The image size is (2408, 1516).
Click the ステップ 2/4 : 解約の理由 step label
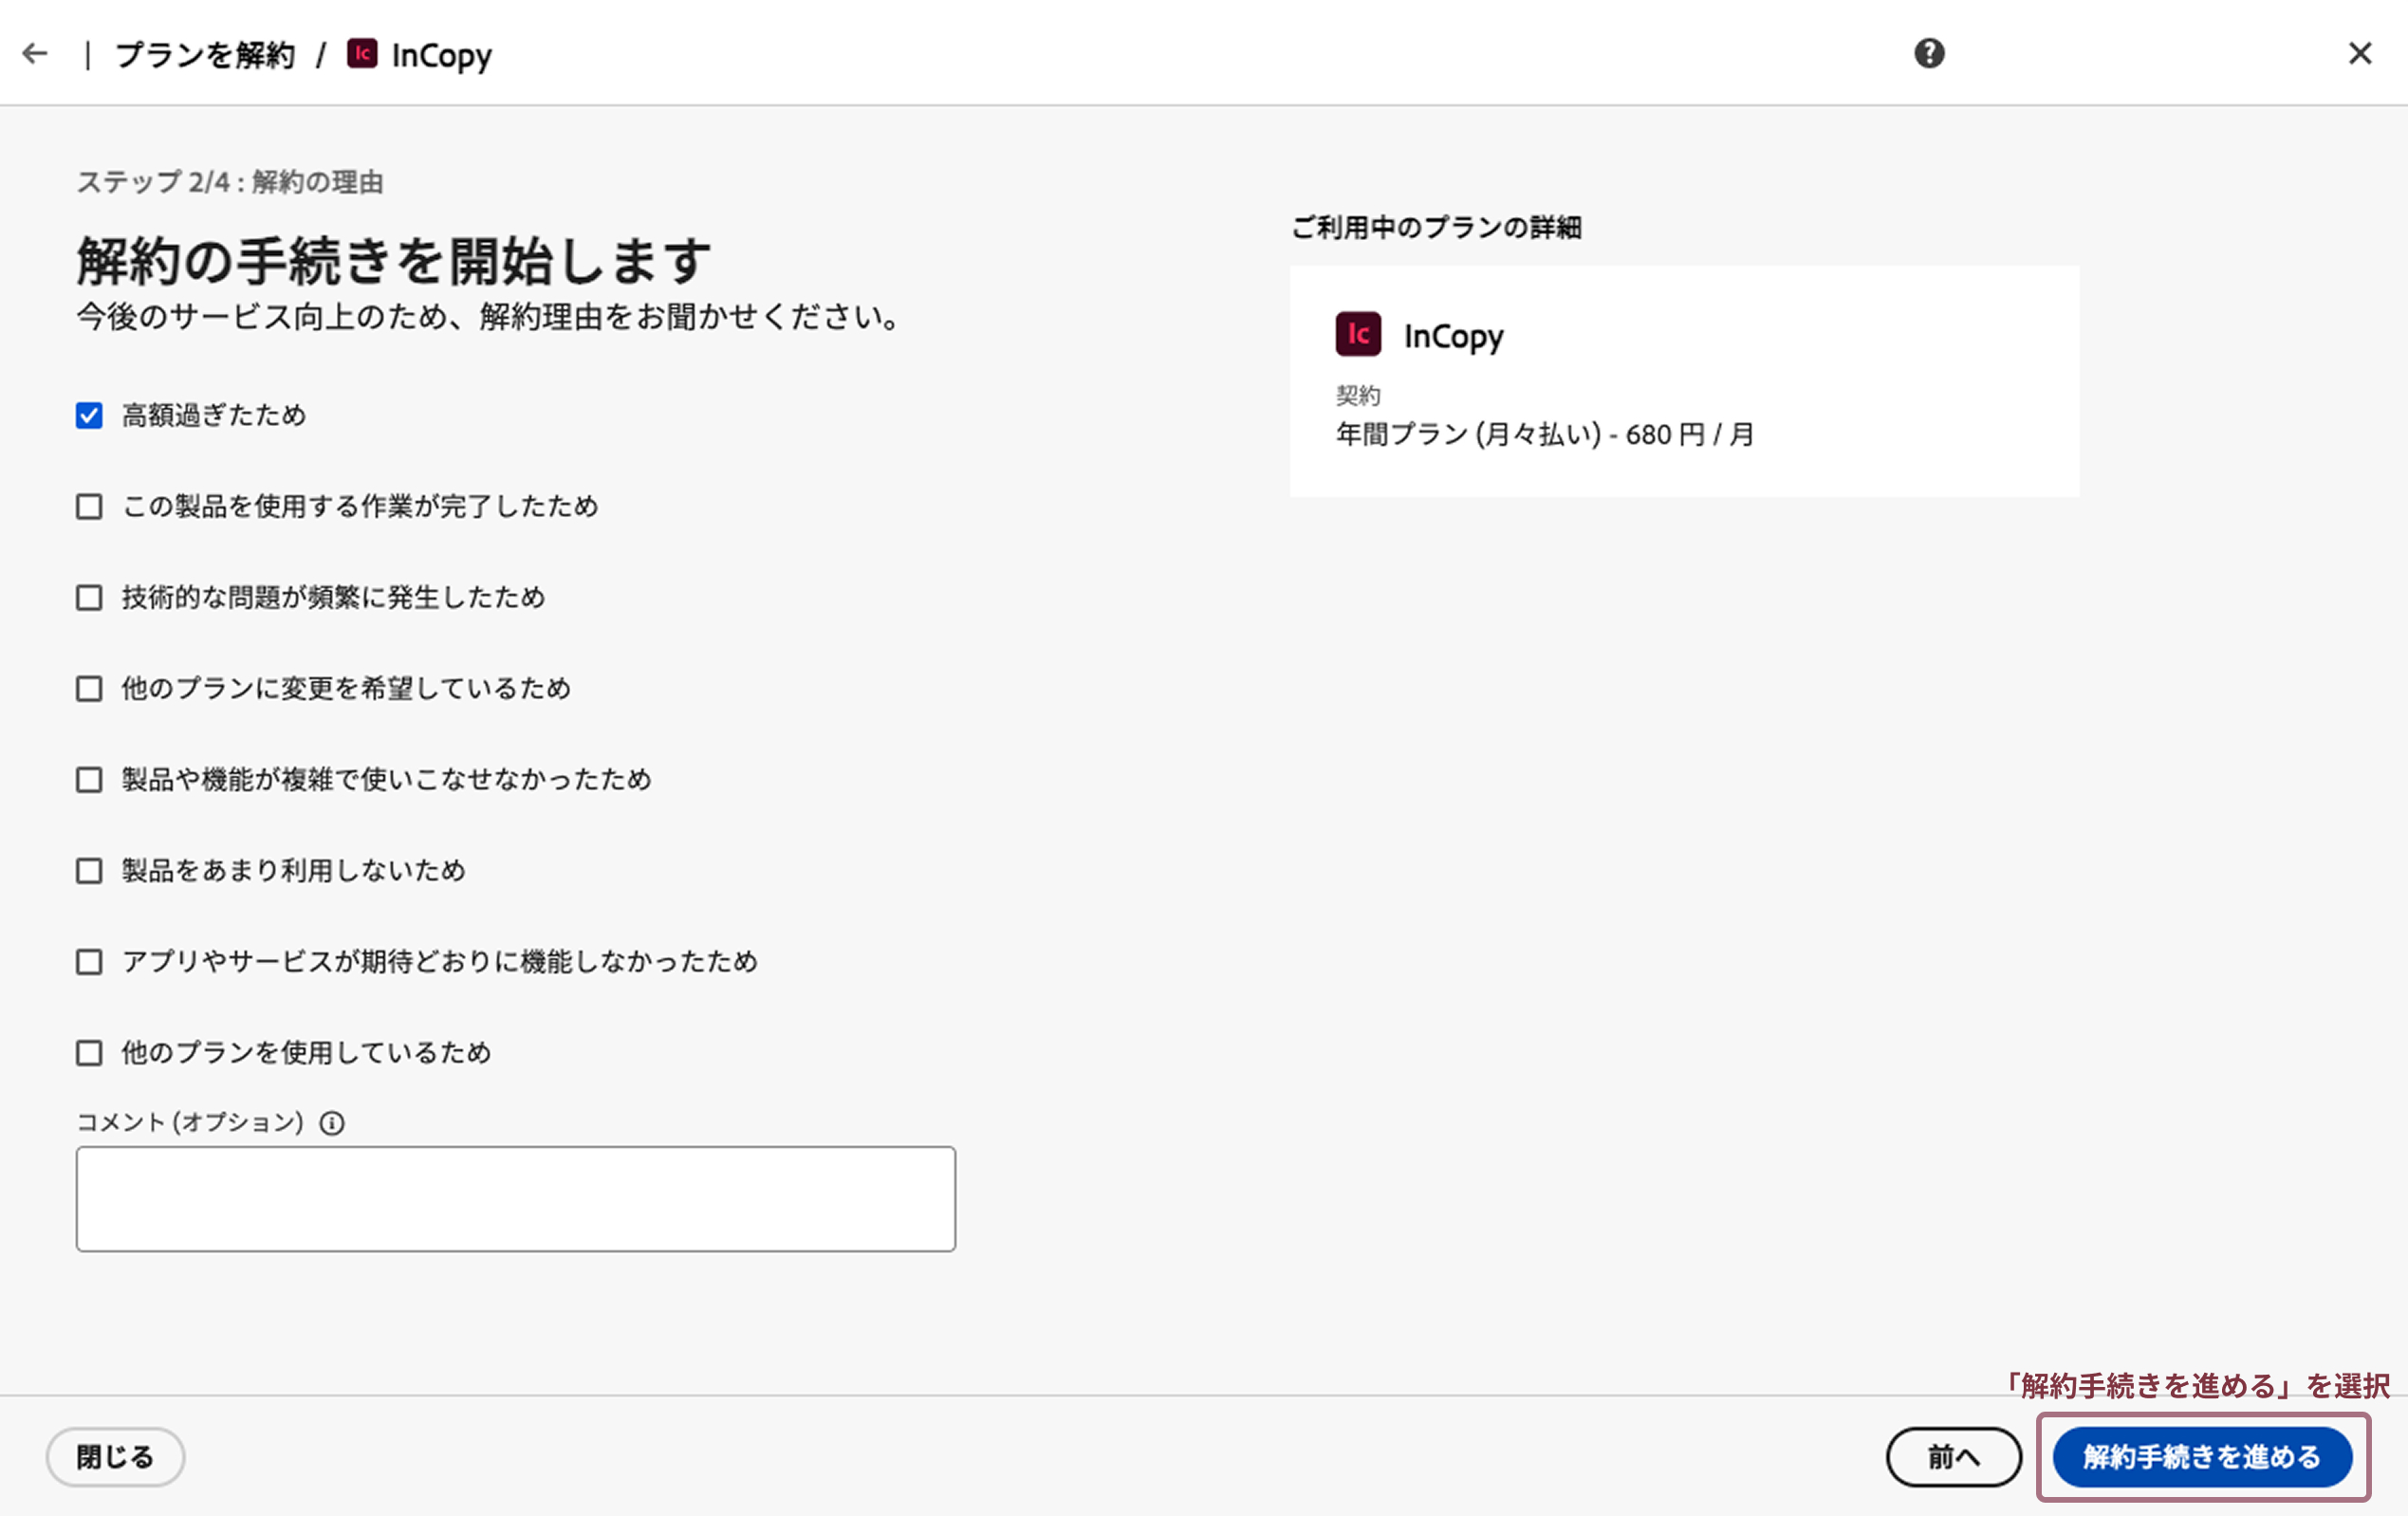click(x=230, y=182)
